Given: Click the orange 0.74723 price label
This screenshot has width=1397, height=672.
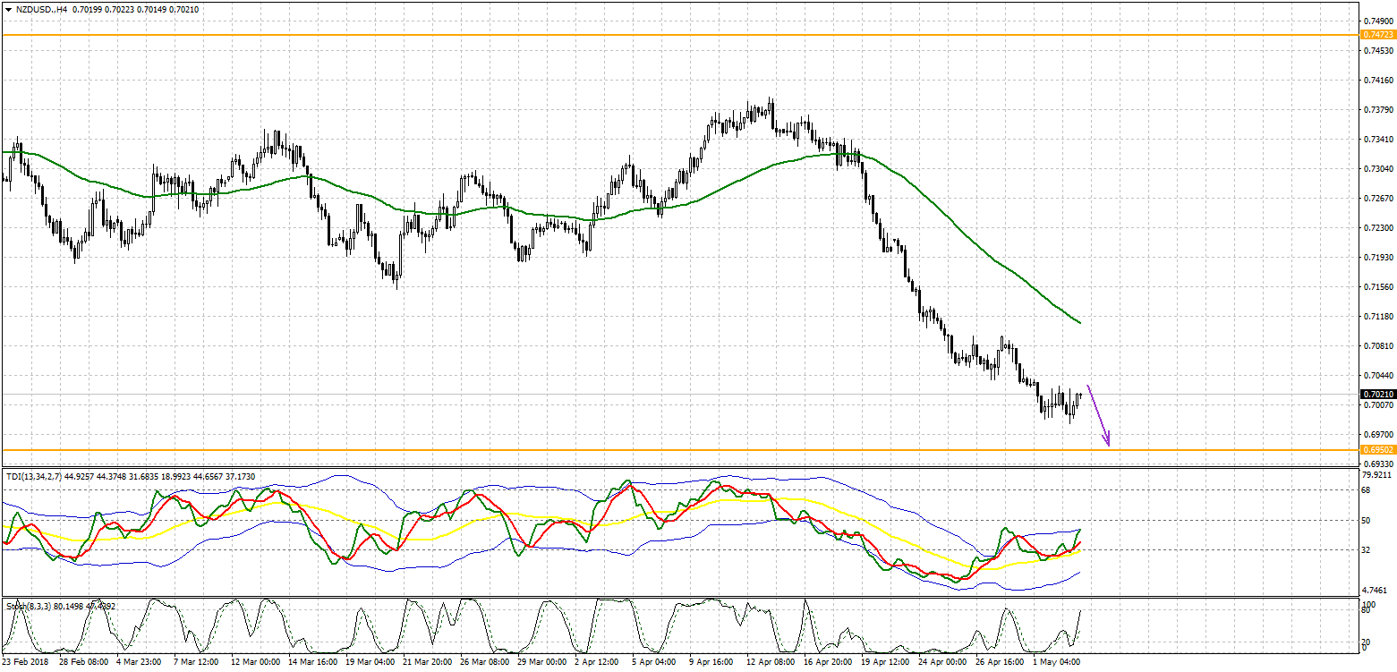Looking at the screenshot, I should pos(1377,34).
